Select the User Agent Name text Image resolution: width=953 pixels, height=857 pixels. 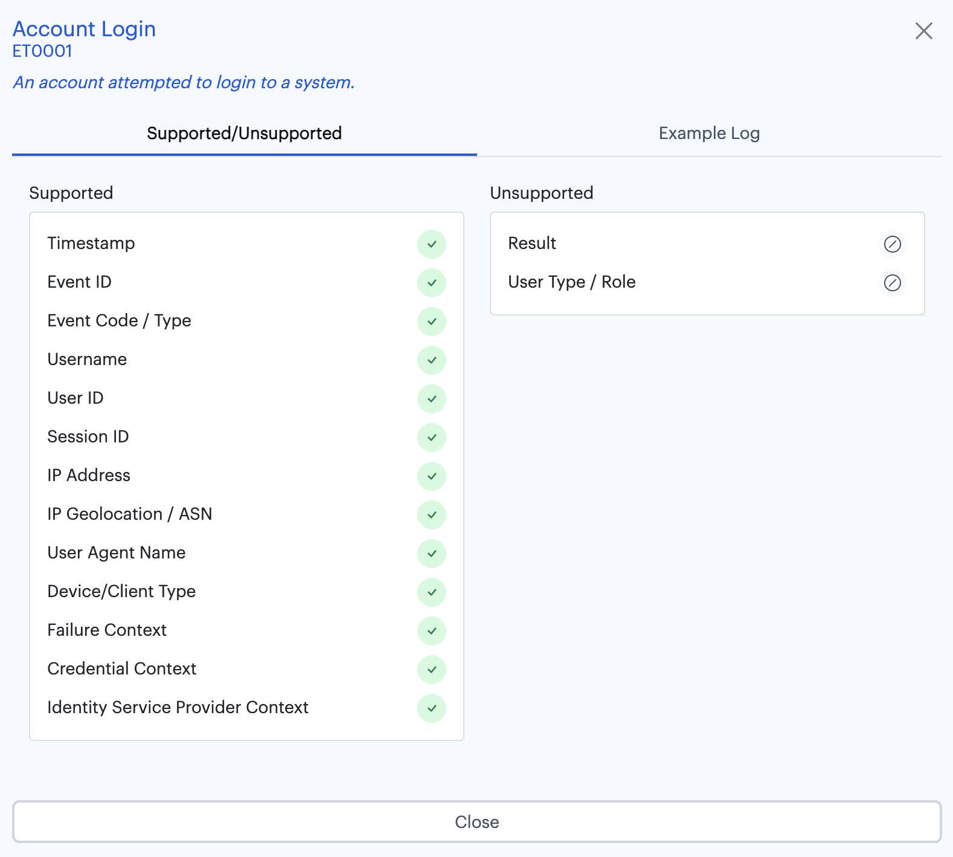pos(117,552)
